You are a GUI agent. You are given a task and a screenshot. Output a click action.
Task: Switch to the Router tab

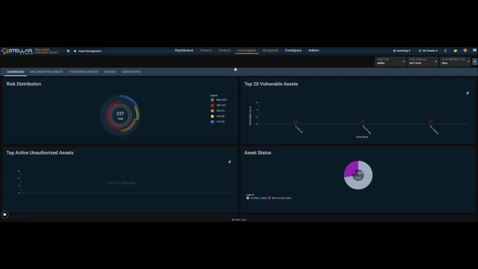click(110, 72)
